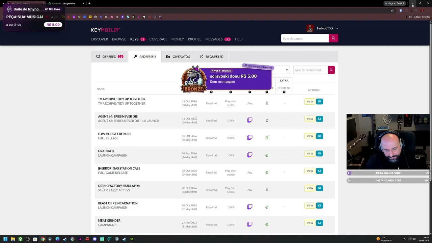Sort the table by the Name column
The width and height of the screenshot is (432, 243).
pos(101,89)
